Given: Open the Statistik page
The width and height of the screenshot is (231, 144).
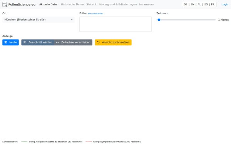Looking at the screenshot, I should click(92, 4).
